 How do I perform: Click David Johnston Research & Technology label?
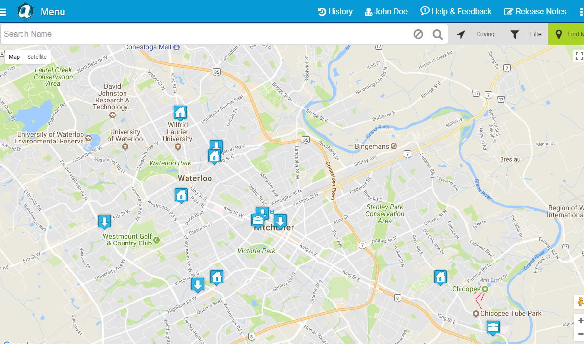[112, 97]
